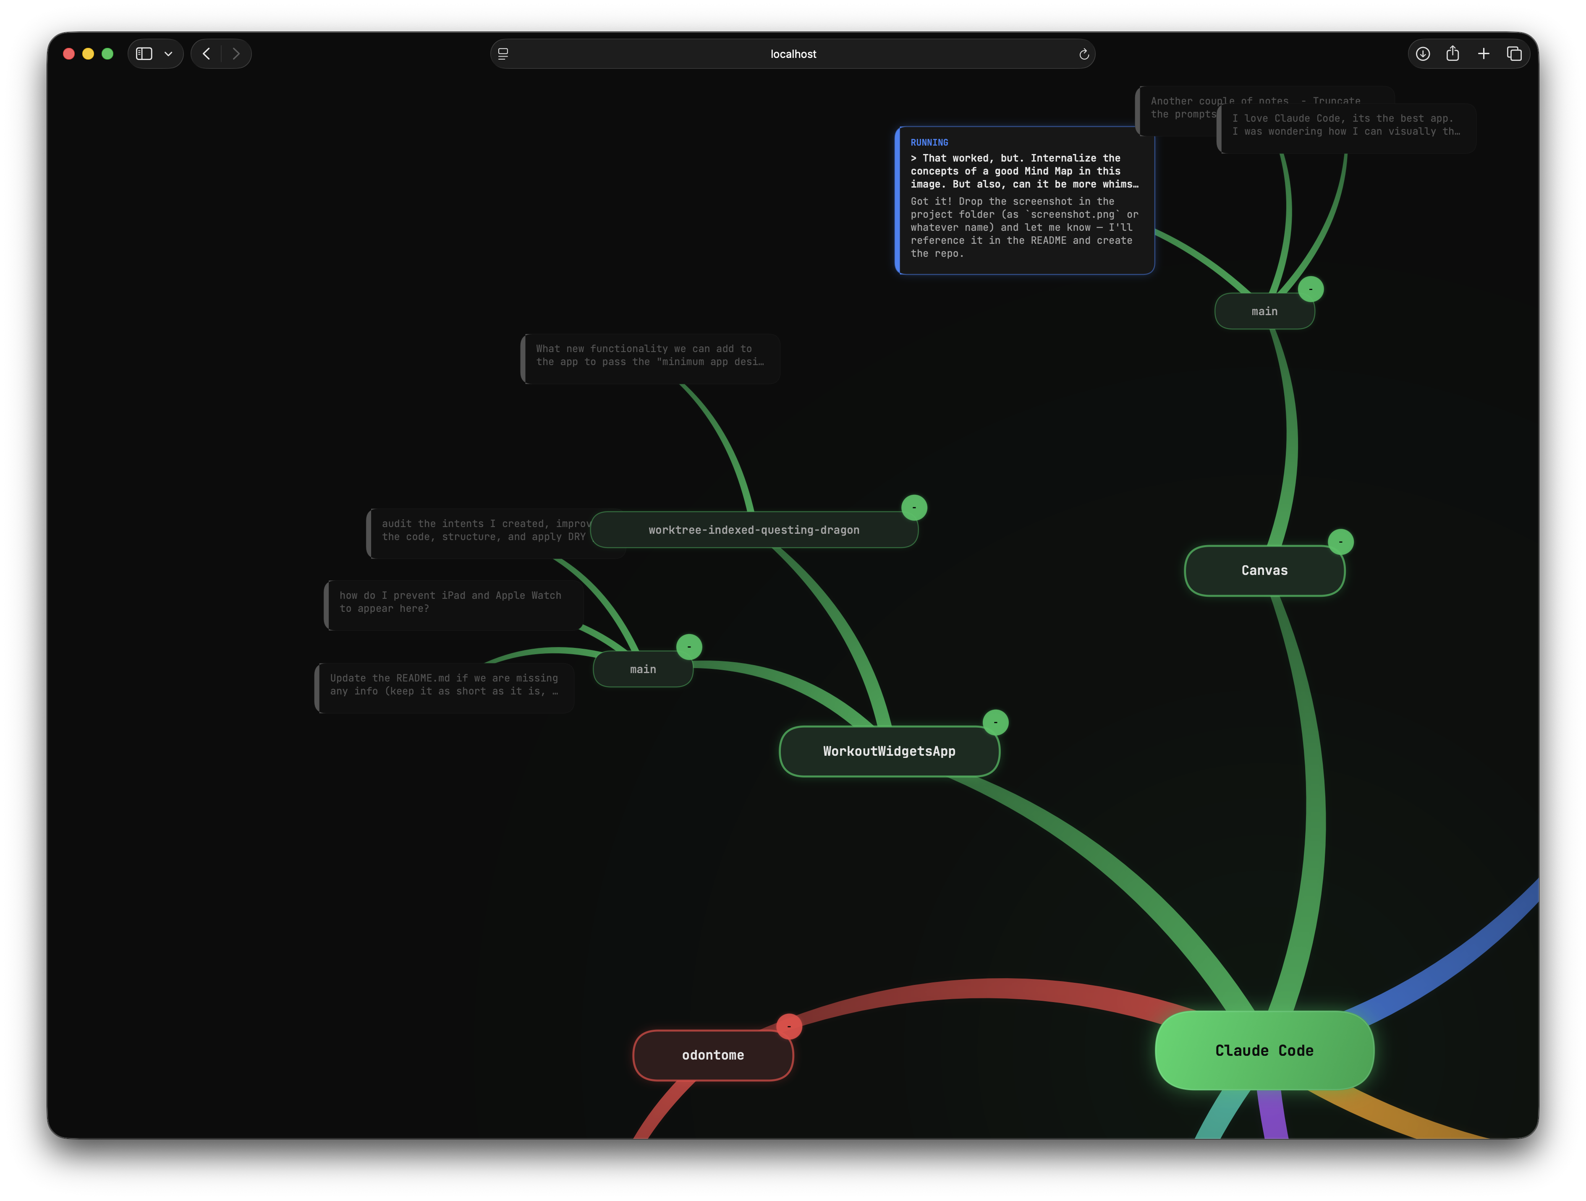Toggle the main branch above Canvas

coord(1311,290)
